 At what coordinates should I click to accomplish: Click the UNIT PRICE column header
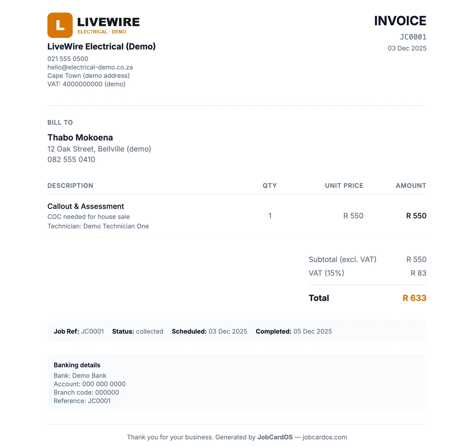(x=344, y=186)
